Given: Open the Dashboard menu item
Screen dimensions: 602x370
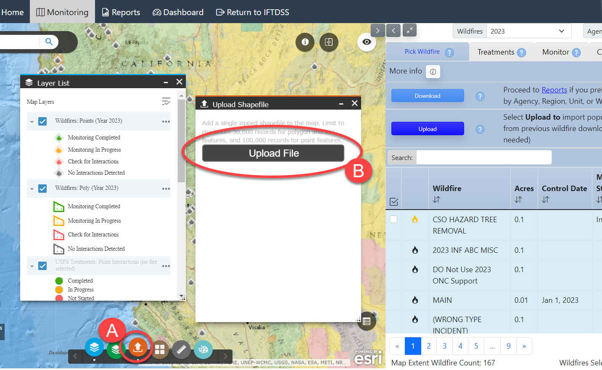Looking at the screenshot, I should [x=178, y=12].
